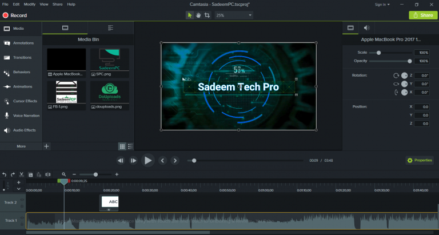Click the Rotation Y dial
This screenshot has height=235, width=439.
tap(404, 83)
